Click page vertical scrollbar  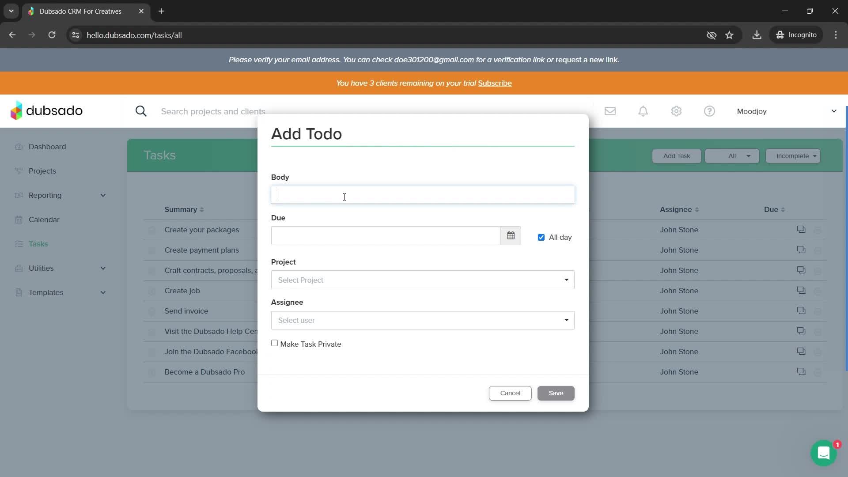[846, 238]
